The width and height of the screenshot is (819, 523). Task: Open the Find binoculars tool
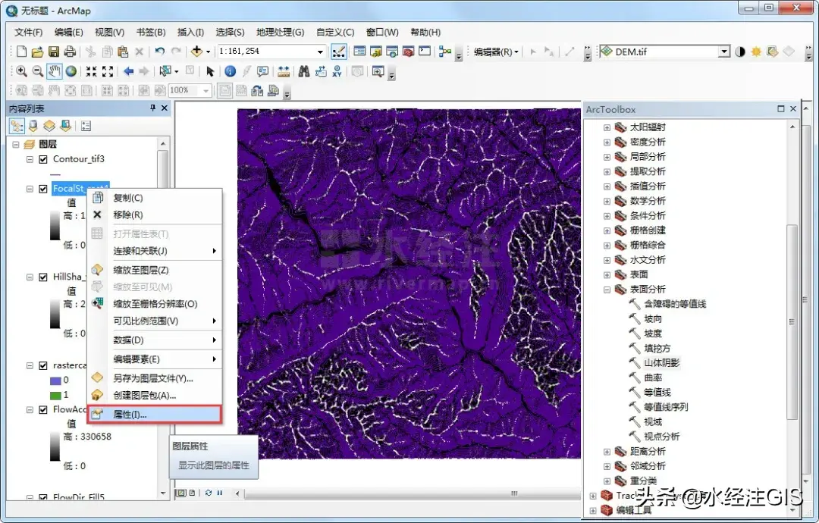(303, 71)
